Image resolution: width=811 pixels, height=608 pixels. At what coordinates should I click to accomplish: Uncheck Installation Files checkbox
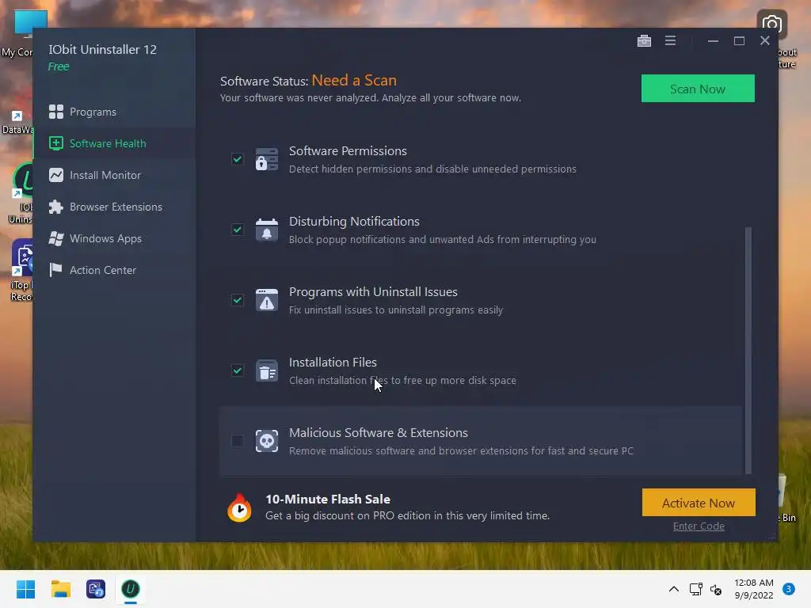[238, 370]
